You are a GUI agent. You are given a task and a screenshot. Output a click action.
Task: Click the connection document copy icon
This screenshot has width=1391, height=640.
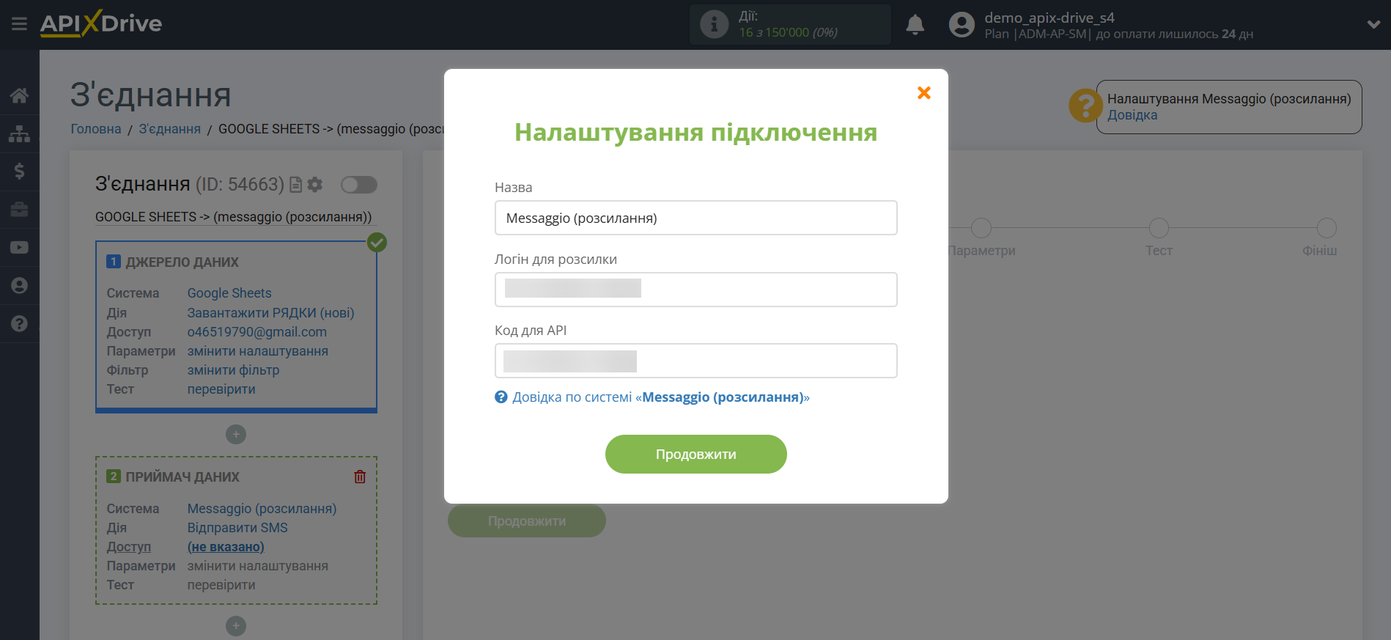coord(296,185)
